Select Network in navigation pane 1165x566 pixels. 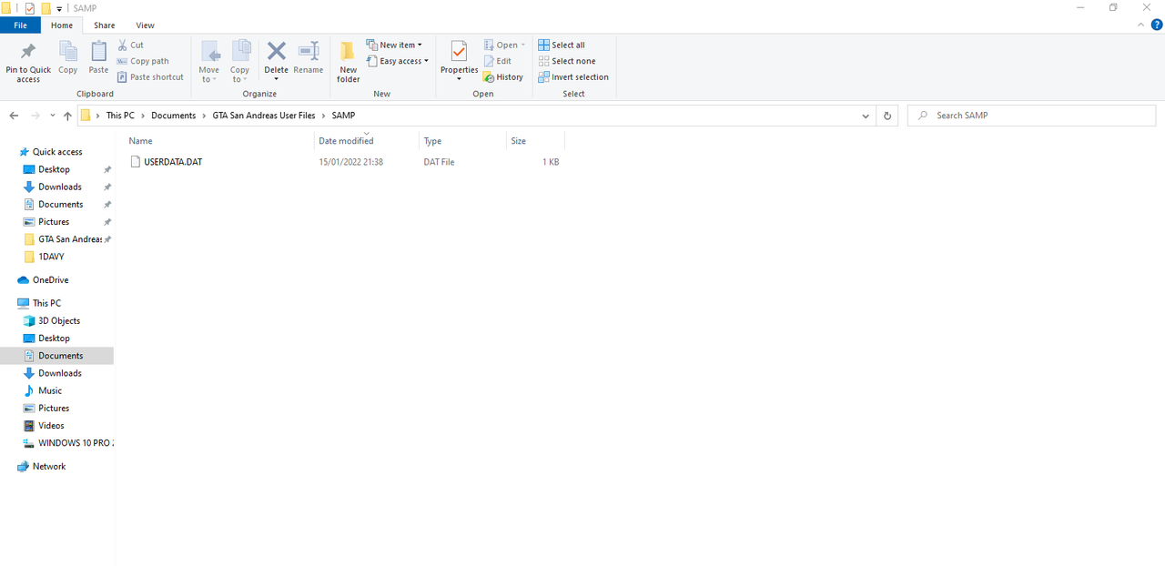[49, 466]
